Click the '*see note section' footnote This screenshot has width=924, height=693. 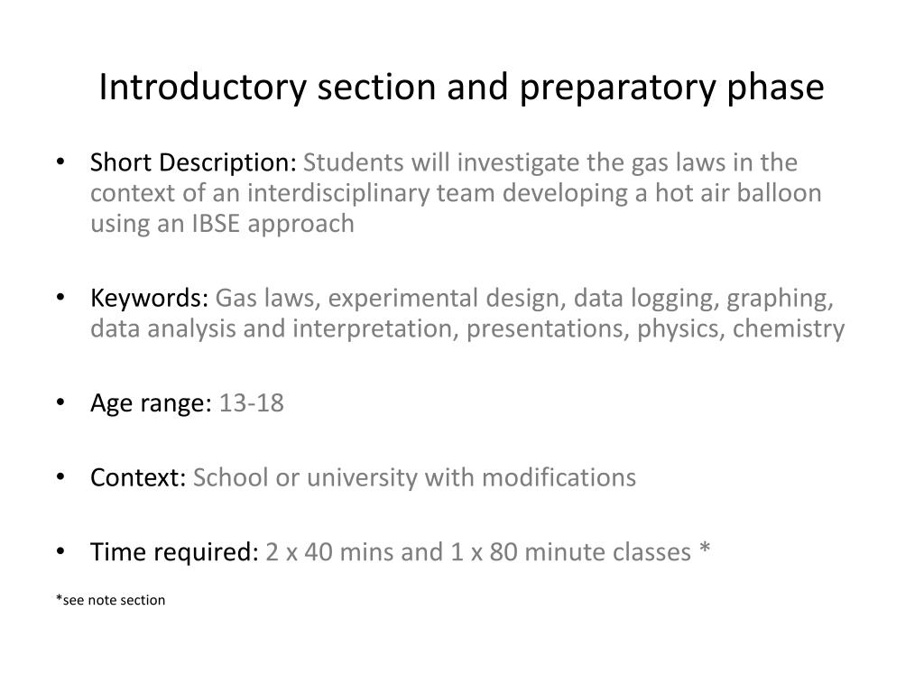pos(110,600)
